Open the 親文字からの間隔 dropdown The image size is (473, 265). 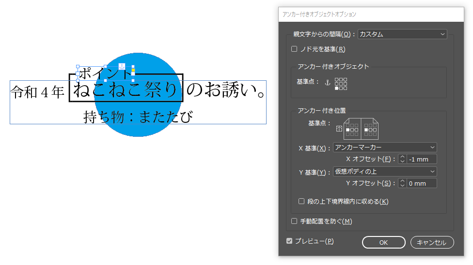click(x=402, y=34)
